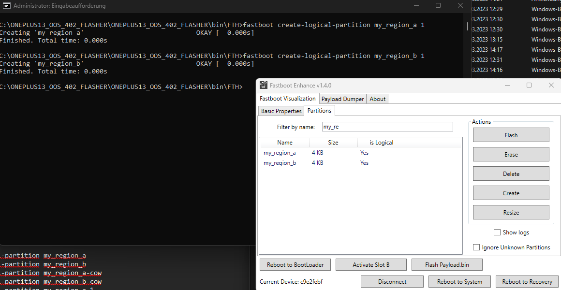Close the command prompt window
The height and width of the screenshot is (290, 561).
click(460, 5)
